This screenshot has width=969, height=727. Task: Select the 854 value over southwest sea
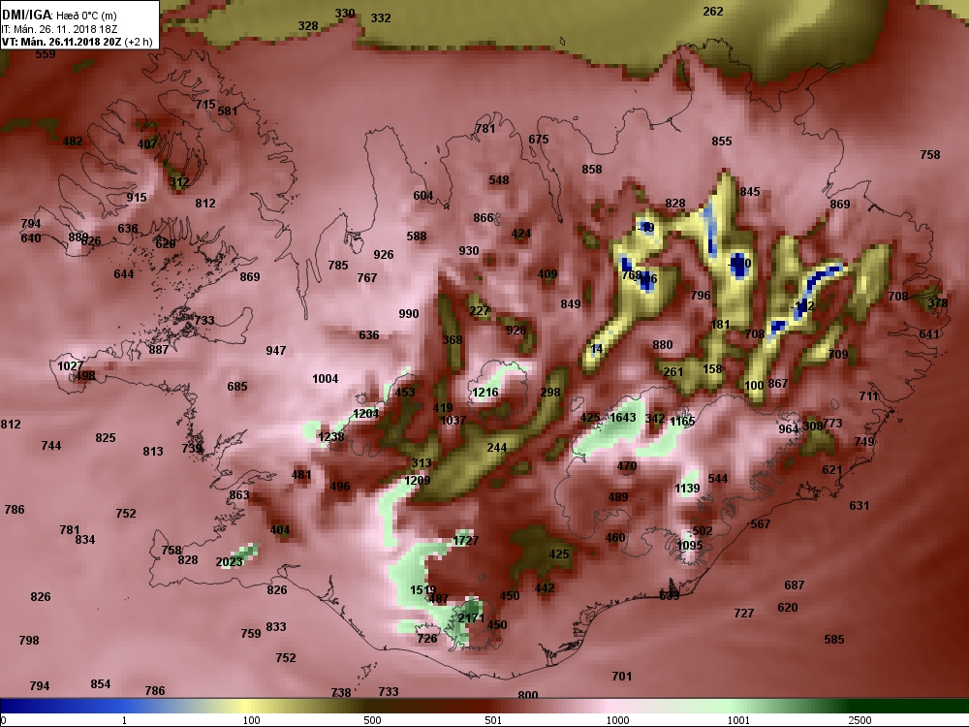coord(100,684)
